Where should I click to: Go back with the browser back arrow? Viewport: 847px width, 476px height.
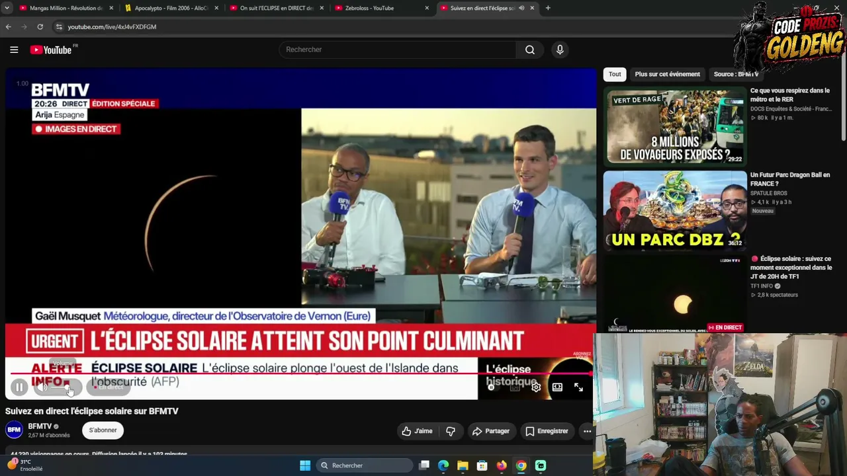coord(8,26)
